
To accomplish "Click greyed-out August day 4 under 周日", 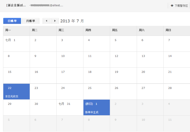I will 177,107.
